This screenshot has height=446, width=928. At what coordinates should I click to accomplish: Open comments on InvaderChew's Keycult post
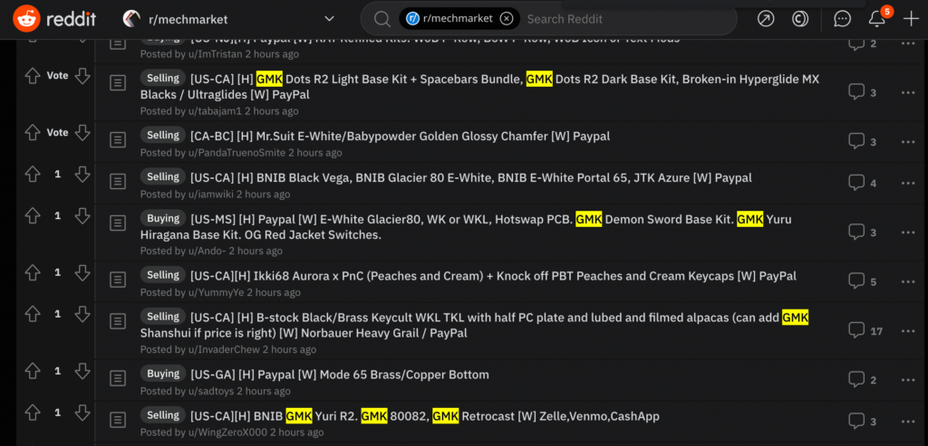pos(865,330)
